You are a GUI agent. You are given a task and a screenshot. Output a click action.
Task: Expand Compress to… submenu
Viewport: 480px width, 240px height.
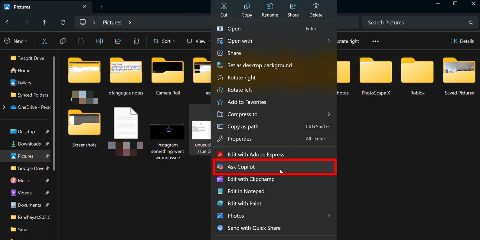274,114
